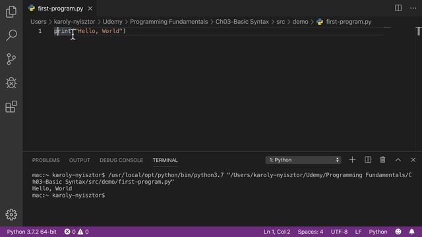This screenshot has height=237, width=422.
Task: Switch to the DEBUG CONSOLE tab
Action: pos(121,160)
